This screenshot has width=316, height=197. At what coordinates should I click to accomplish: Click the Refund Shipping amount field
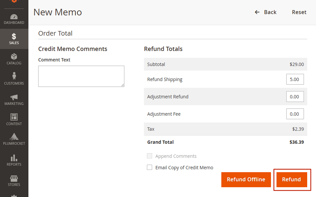[295, 79]
